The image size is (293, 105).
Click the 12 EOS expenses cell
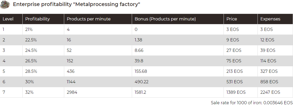click(x=275, y=40)
